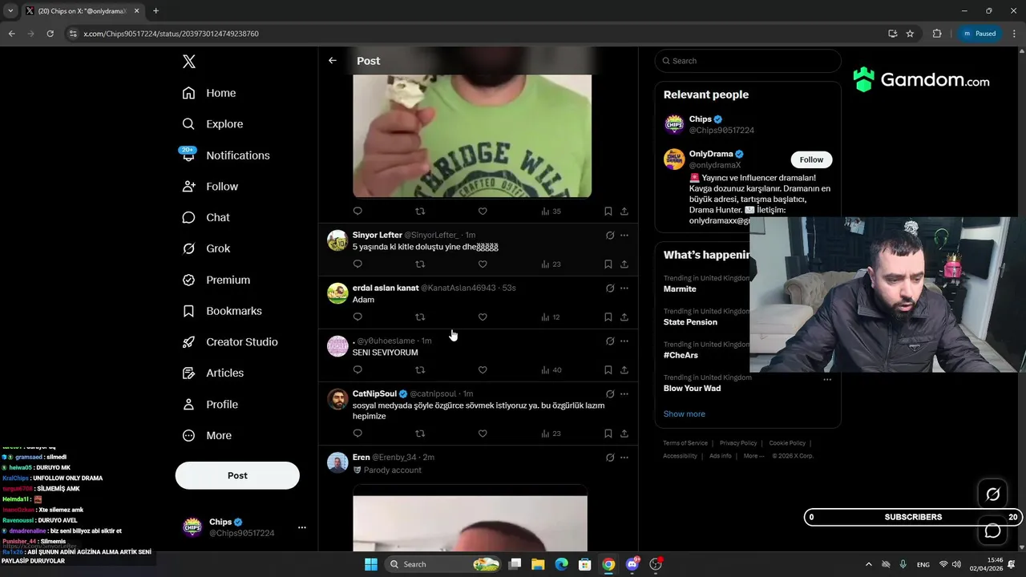This screenshot has height=577, width=1026.
Task: Click the browser address bar URL
Action: click(x=171, y=34)
